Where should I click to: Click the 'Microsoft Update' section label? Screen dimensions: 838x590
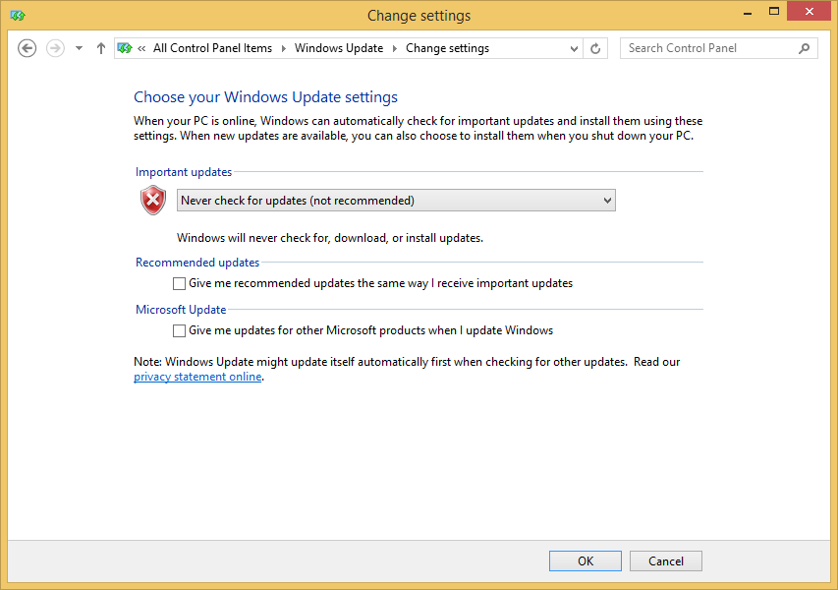181,310
